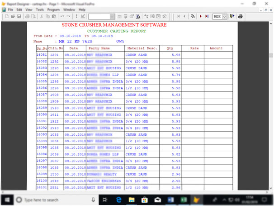Click the Paste clipboard icon
Screen dimensions: 274x206
click(x=54, y=16)
